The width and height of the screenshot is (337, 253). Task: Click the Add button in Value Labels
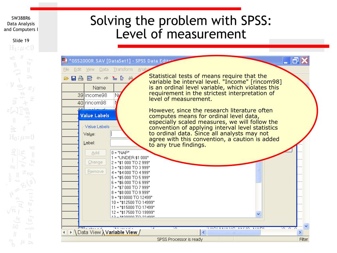95,153
